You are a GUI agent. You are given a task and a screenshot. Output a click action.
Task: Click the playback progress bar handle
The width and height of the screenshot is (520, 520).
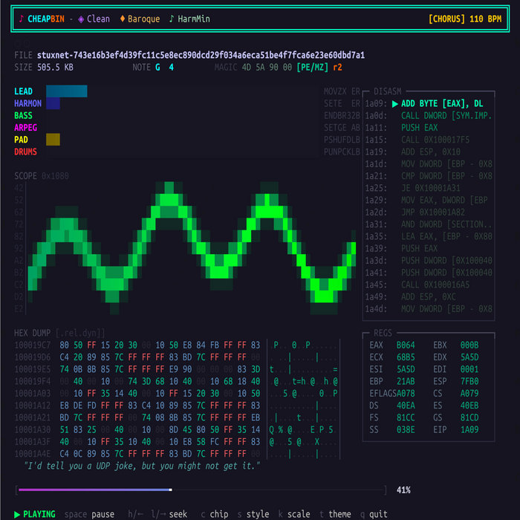[x=170, y=490]
